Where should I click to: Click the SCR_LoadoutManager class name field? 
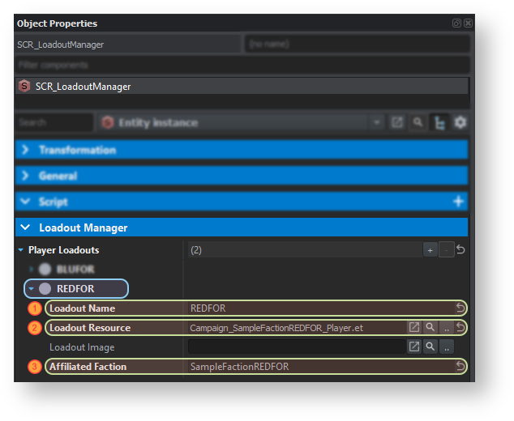click(128, 45)
